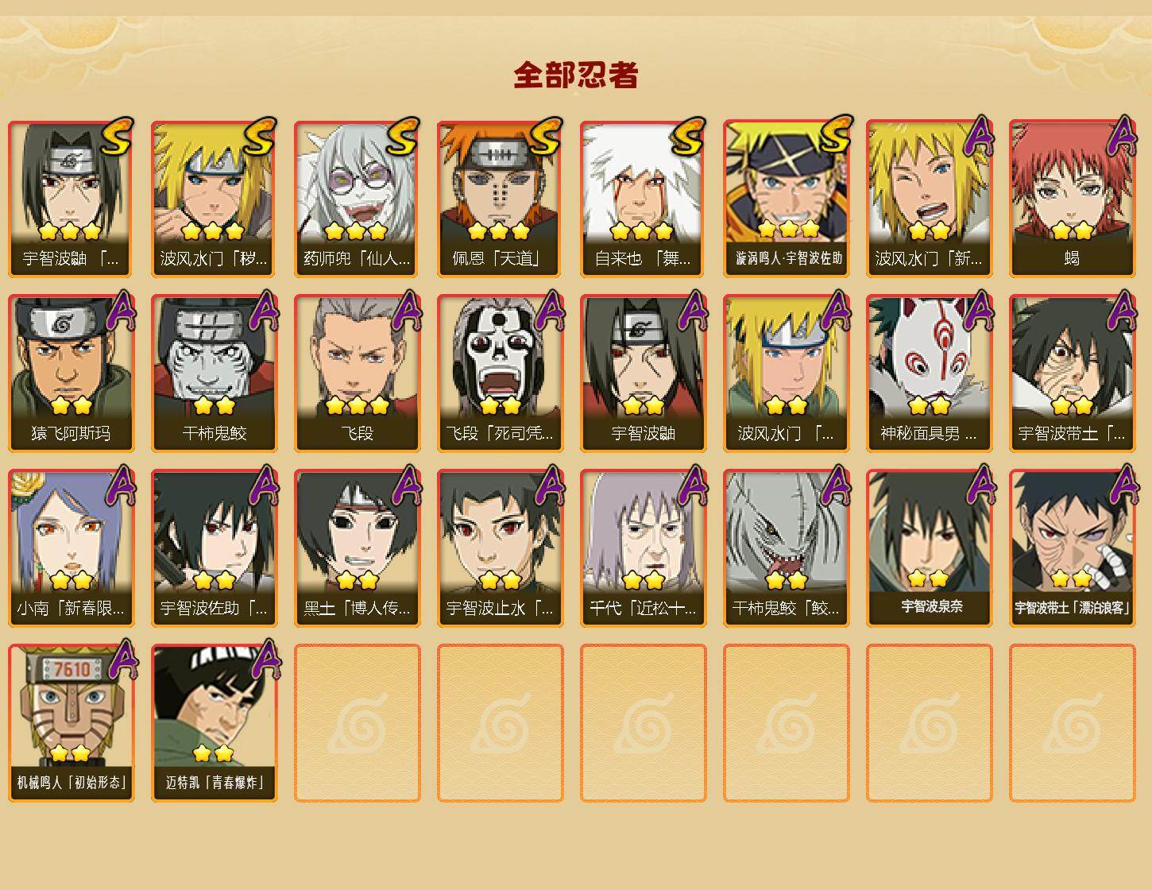The image size is (1152, 890).
Task: Click the three-star 飞段 ninja card
Action: [x=357, y=373]
